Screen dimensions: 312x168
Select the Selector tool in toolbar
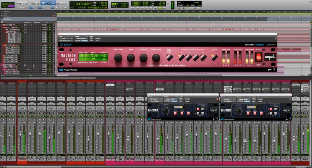pyautogui.click(x=48, y=3)
